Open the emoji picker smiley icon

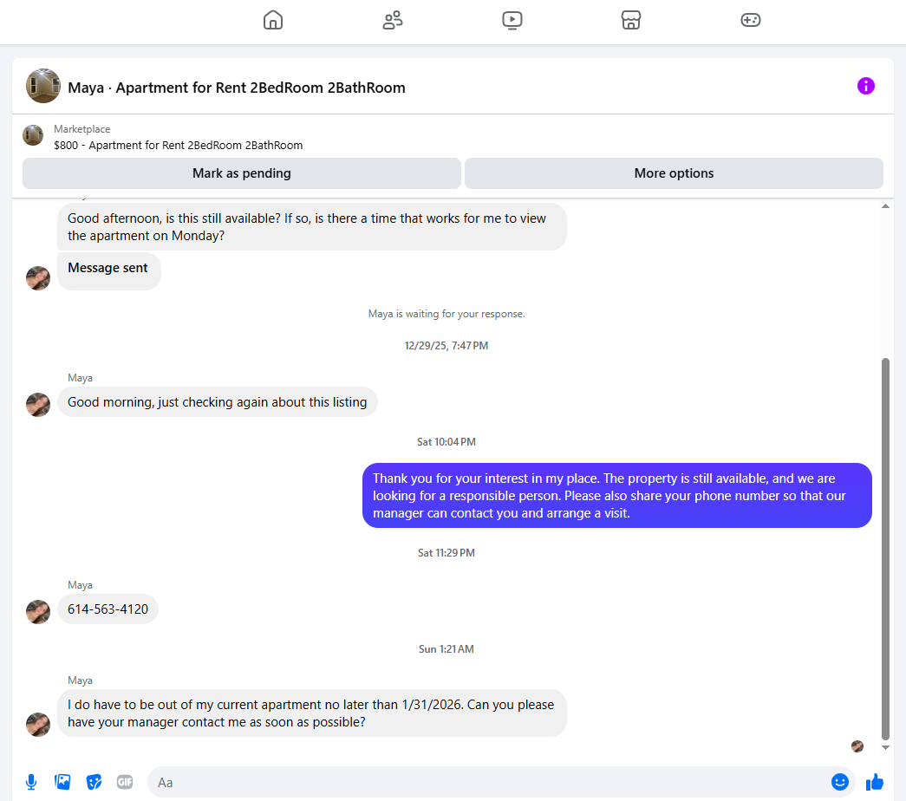(x=839, y=782)
